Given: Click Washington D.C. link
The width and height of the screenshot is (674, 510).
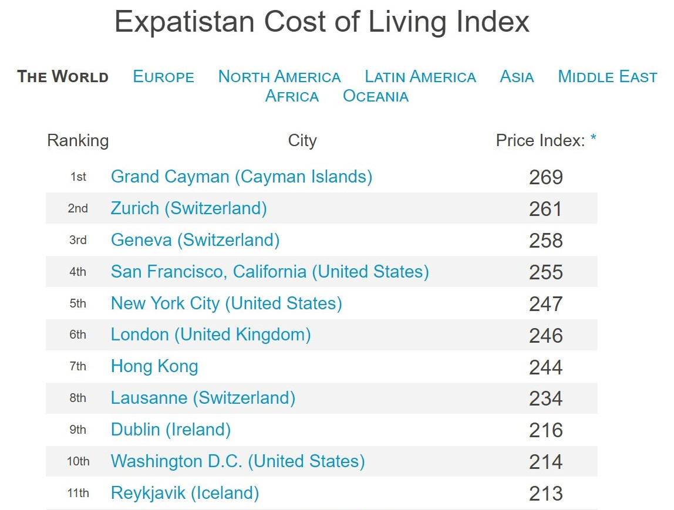Looking at the screenshot, I should pyautogui.click(x=238, y=461).
